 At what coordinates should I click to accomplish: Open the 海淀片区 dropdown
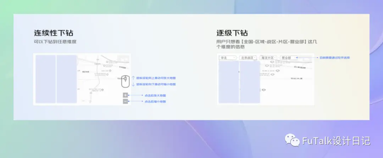pyautogui.click(x=268, y=58)
